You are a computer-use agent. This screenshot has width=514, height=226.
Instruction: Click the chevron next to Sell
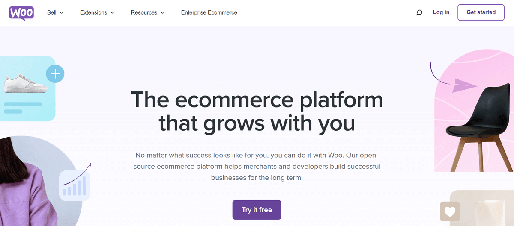(61, 13)
